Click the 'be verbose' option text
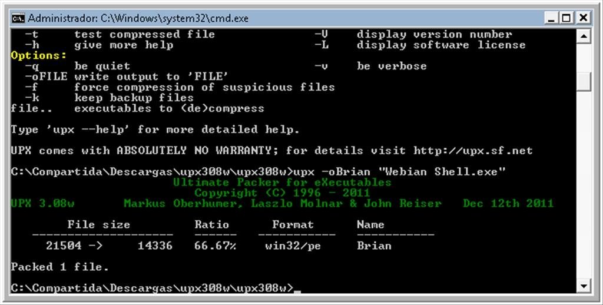603x305 pixels. point(392,66)
